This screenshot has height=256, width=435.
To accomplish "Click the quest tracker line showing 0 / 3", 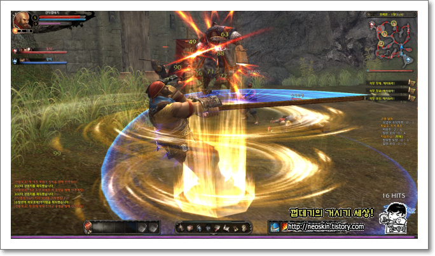I will pos(396,140).
